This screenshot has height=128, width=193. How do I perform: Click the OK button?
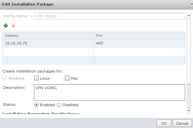coord(164,123)
